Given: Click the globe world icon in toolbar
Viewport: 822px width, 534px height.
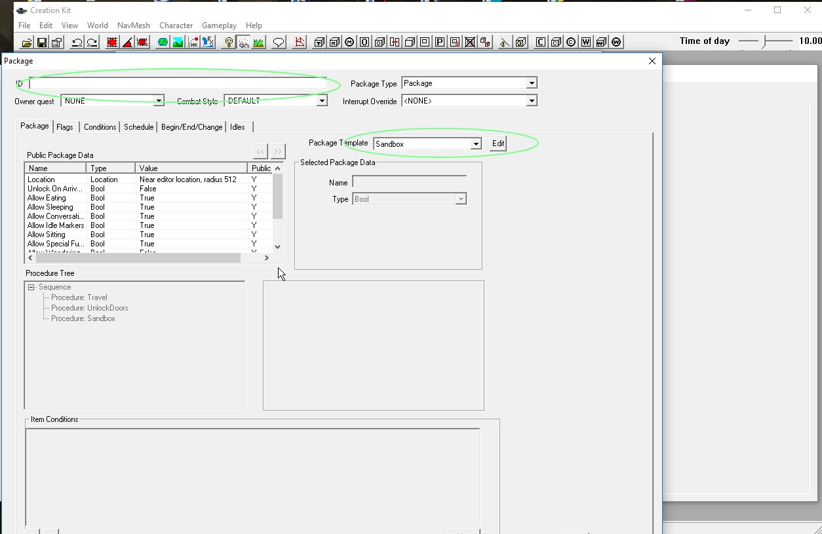Looking at the screenshot, I should [x=162, y=43].
